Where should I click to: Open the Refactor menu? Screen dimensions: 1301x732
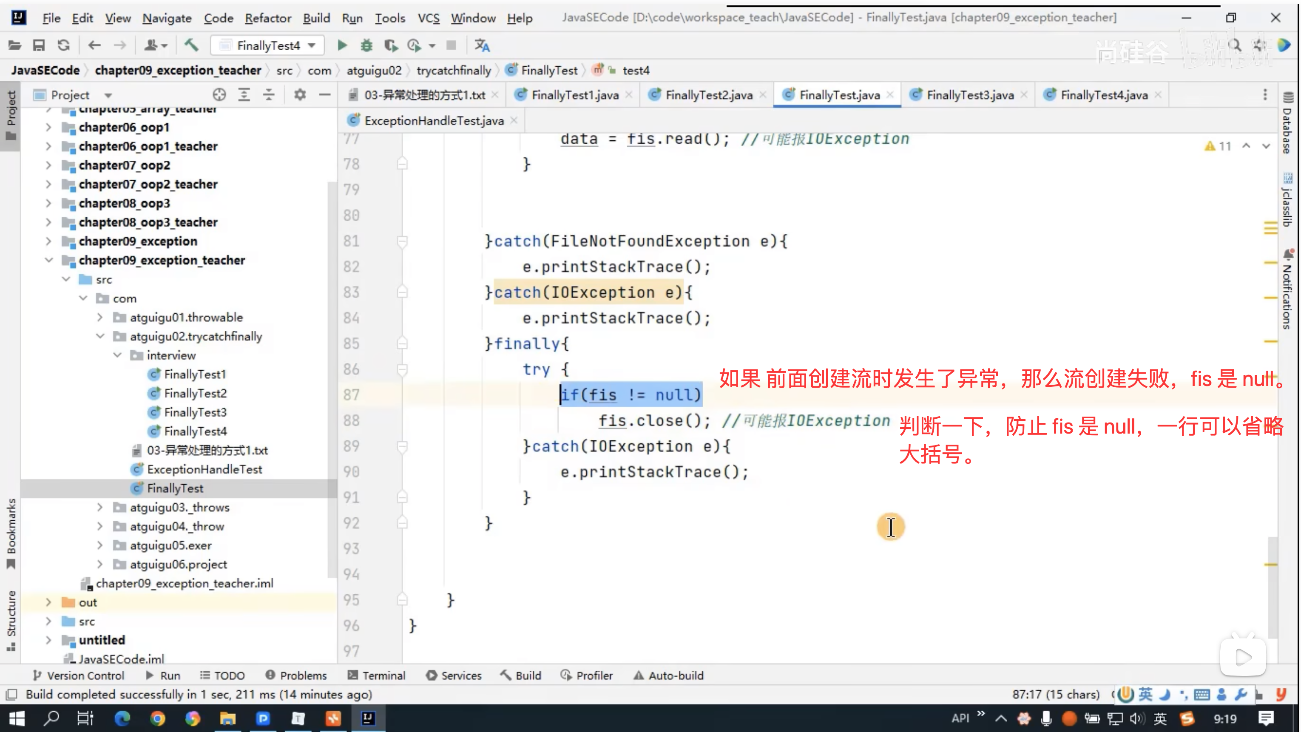(268, 18)
